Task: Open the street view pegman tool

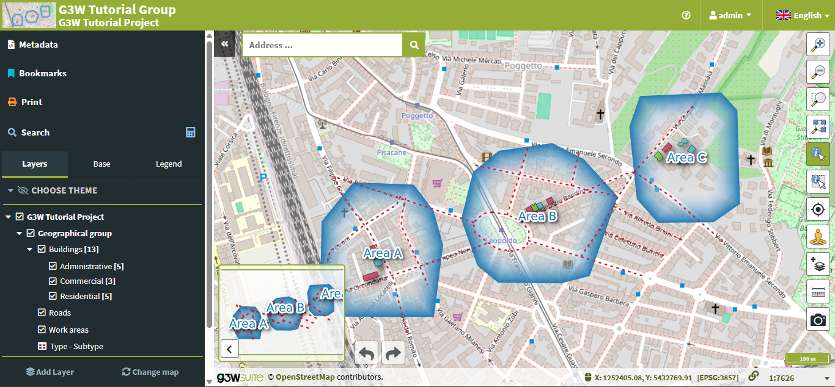Action: (x=818, y=237)
